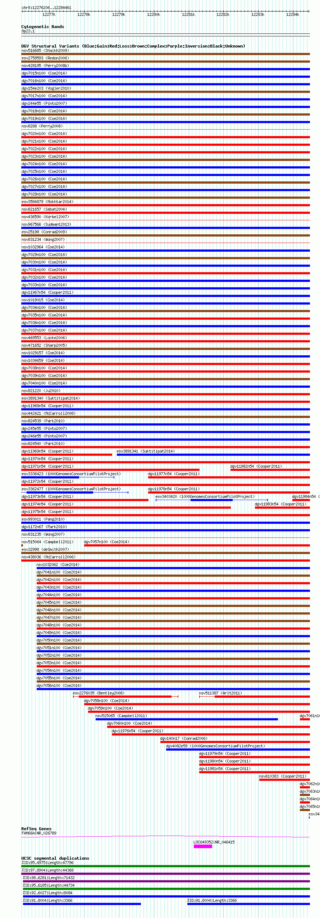The height and width of the screenshot is (918, 320).
Task: Click the 12283k ruler tick label
Action: click(x=258, y=14)
